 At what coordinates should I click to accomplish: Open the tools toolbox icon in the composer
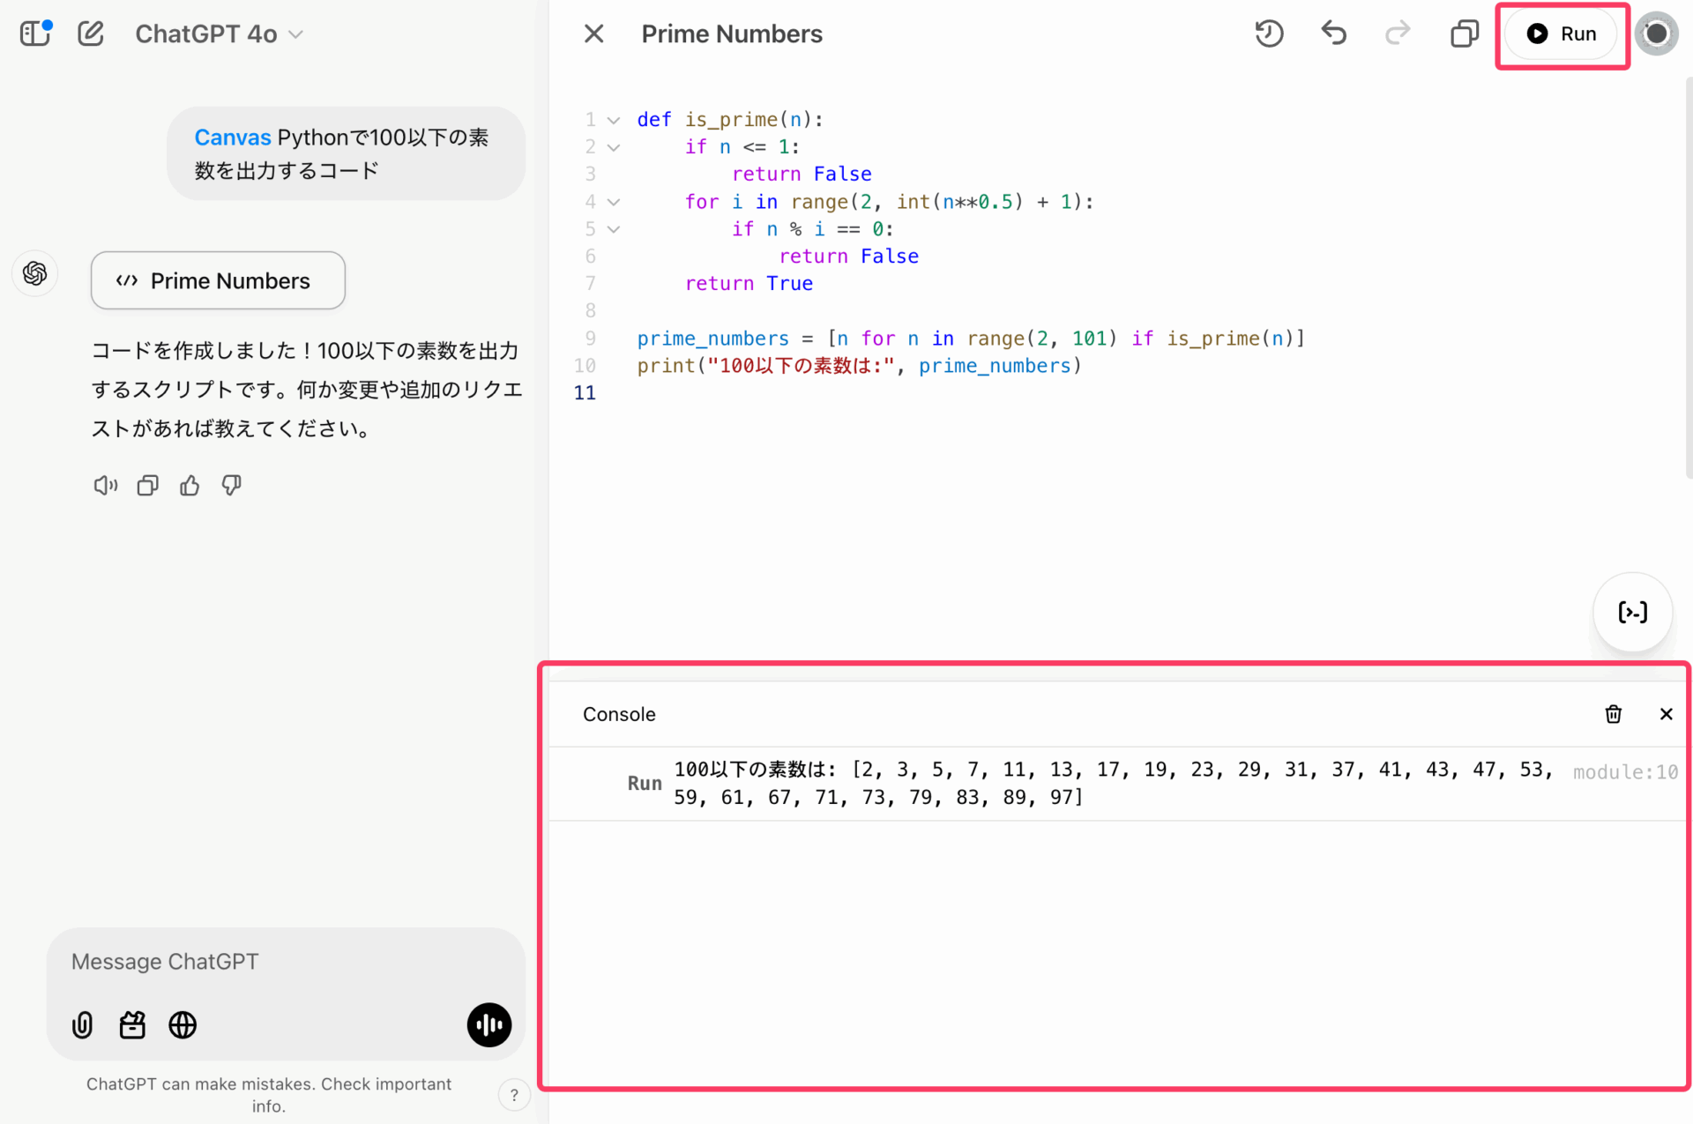pyautogui.click(x=132, y=1024)
